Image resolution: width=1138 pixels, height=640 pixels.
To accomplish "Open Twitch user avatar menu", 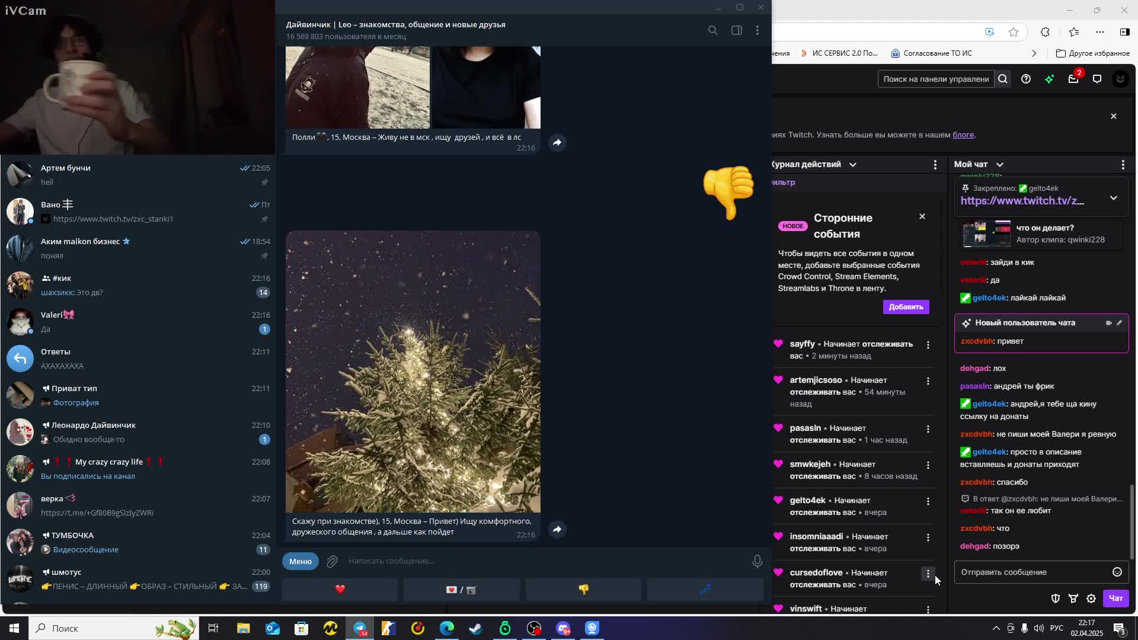I will [x=1120, y=79].
